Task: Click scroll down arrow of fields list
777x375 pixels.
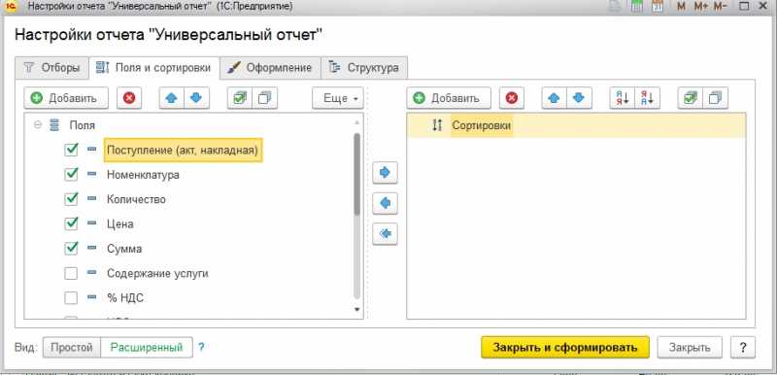Action: click(356, 310)
